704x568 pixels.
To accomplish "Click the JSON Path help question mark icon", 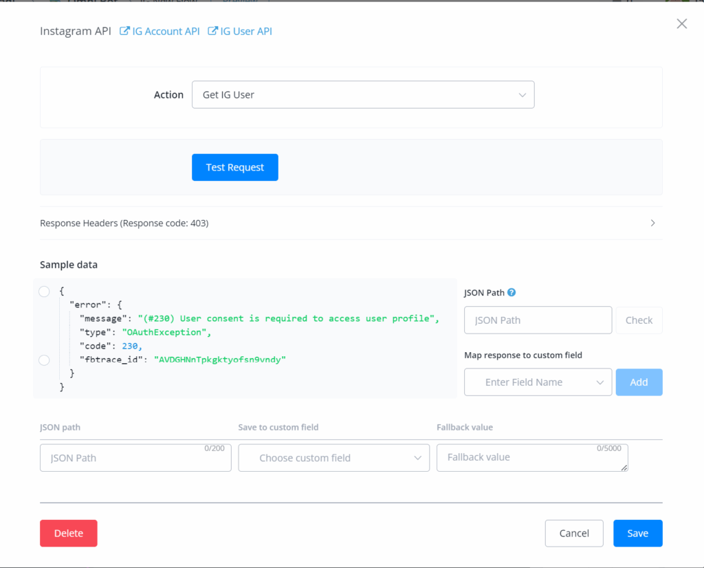I will point(511,292).
